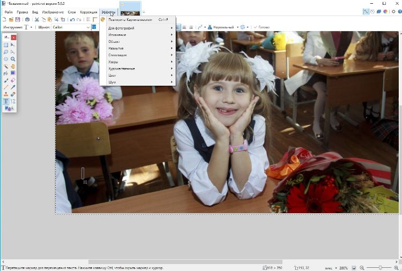
Task: Select the Paintbrush tool
Action: tap(6, 80)
